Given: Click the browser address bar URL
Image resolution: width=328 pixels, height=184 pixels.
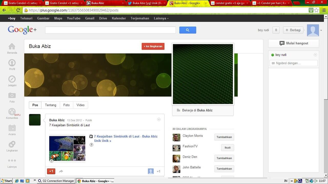Looking at the screenshot, I should tap(73, 10).
